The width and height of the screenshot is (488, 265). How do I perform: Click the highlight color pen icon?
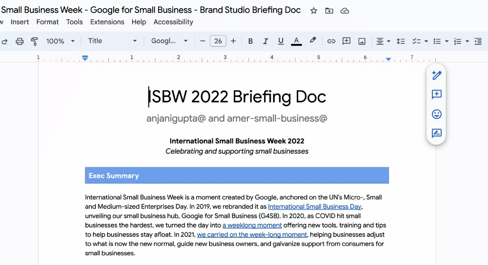point(313,41)
